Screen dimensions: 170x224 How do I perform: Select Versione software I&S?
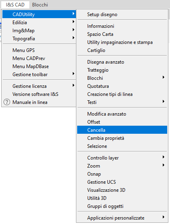pyautogui.click(x=39, y=94)
